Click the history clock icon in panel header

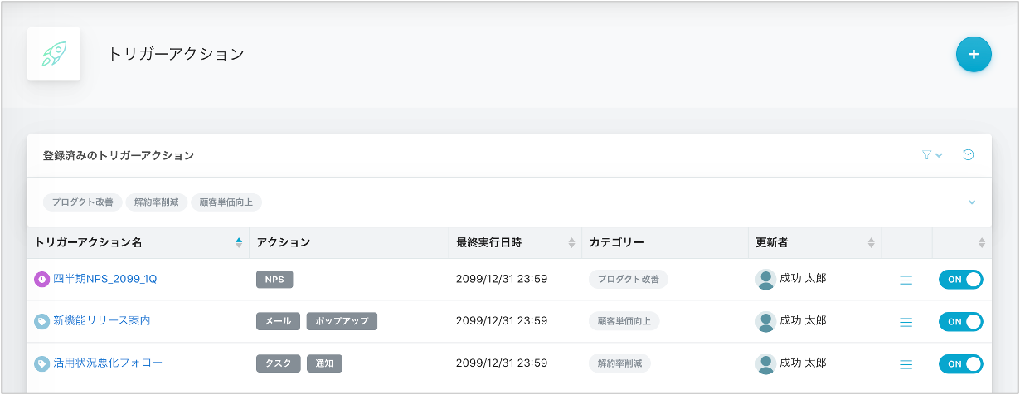pyautogui.click(x=968, y=155)
